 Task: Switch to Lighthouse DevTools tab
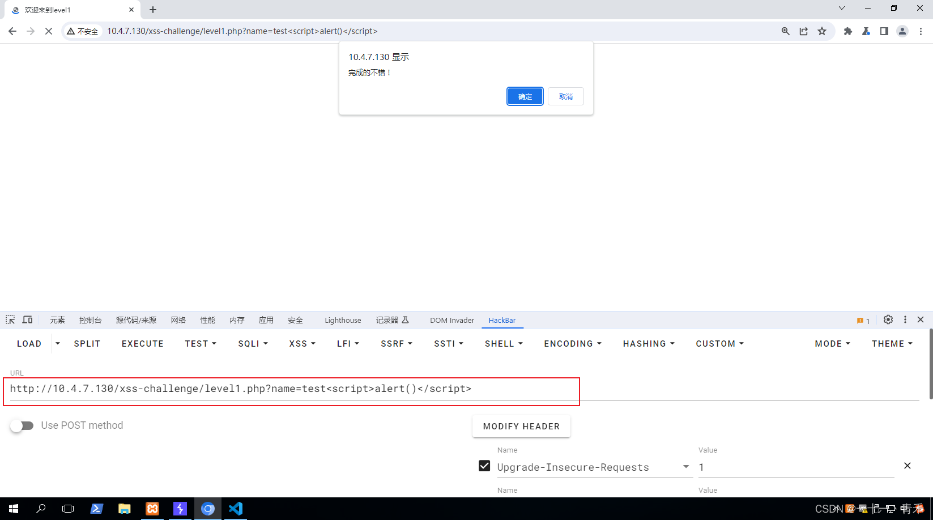[343, 320]
